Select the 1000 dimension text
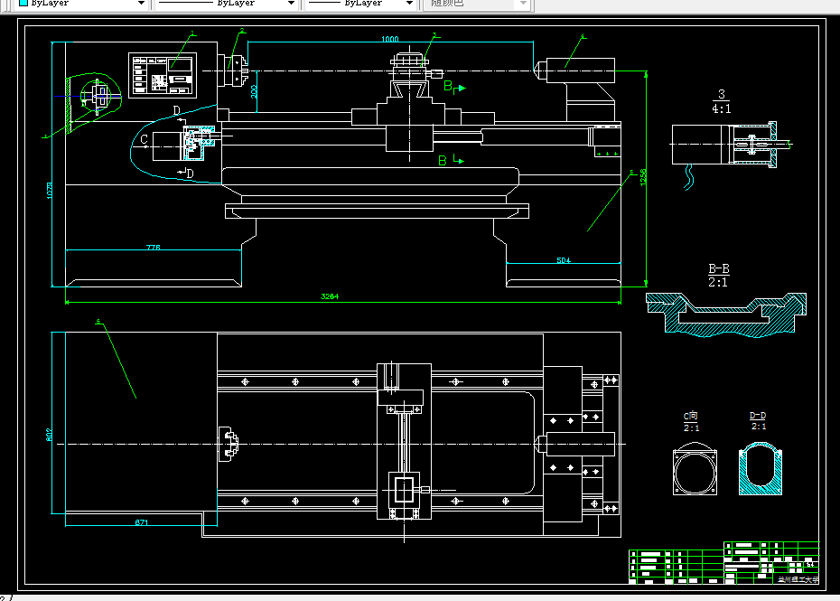Screen dimensions: 840x601 pos(390,39)
